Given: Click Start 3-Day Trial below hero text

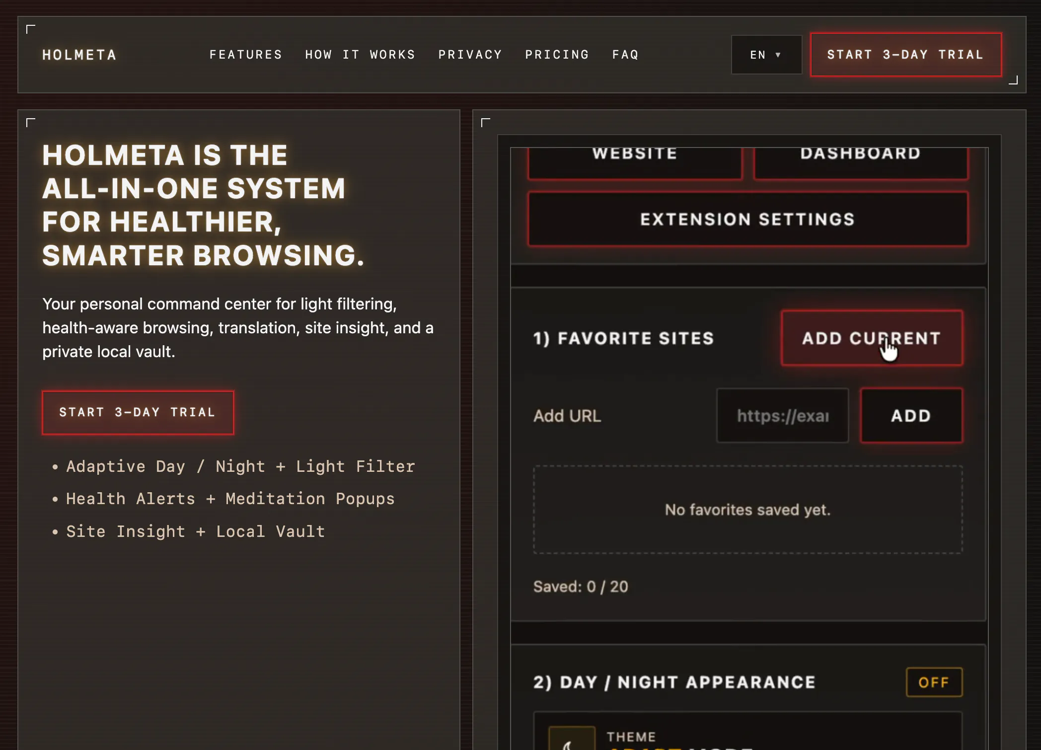Looking at the screenshot, I should [138, 412].
